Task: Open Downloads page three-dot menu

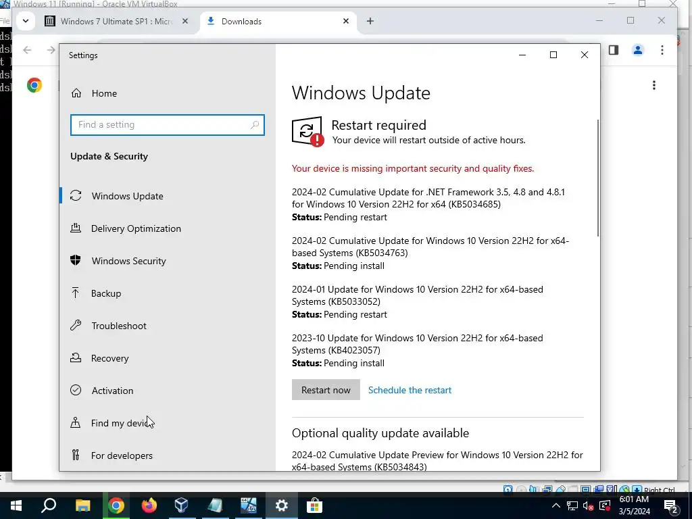Action: tap(654, 85)
